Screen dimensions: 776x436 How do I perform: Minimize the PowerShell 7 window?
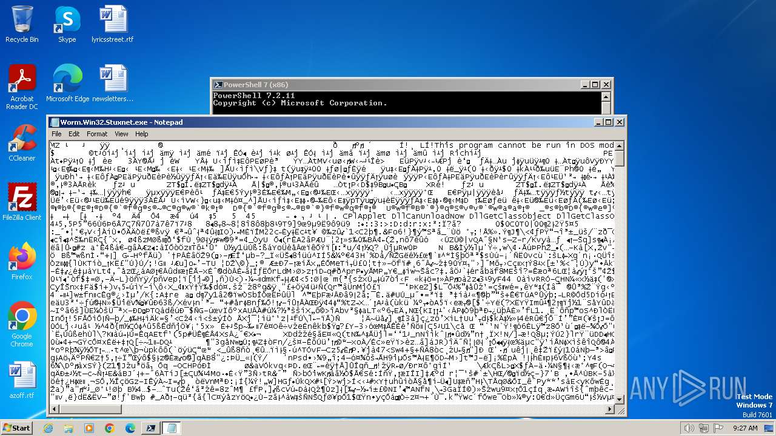click(x=585, y=85)
